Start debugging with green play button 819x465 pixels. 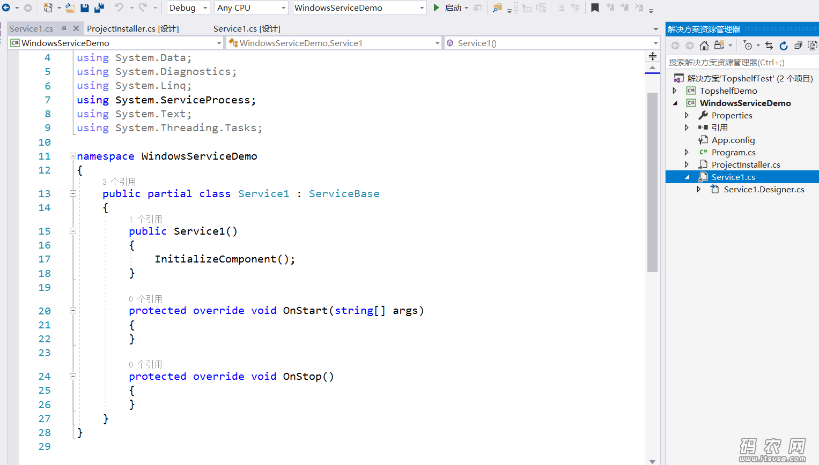(x=437, y=8)
